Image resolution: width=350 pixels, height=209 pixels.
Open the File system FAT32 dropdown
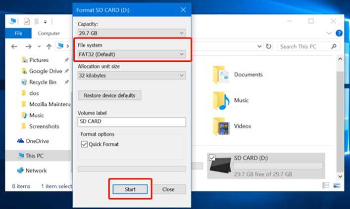click(x=132, y=54)
